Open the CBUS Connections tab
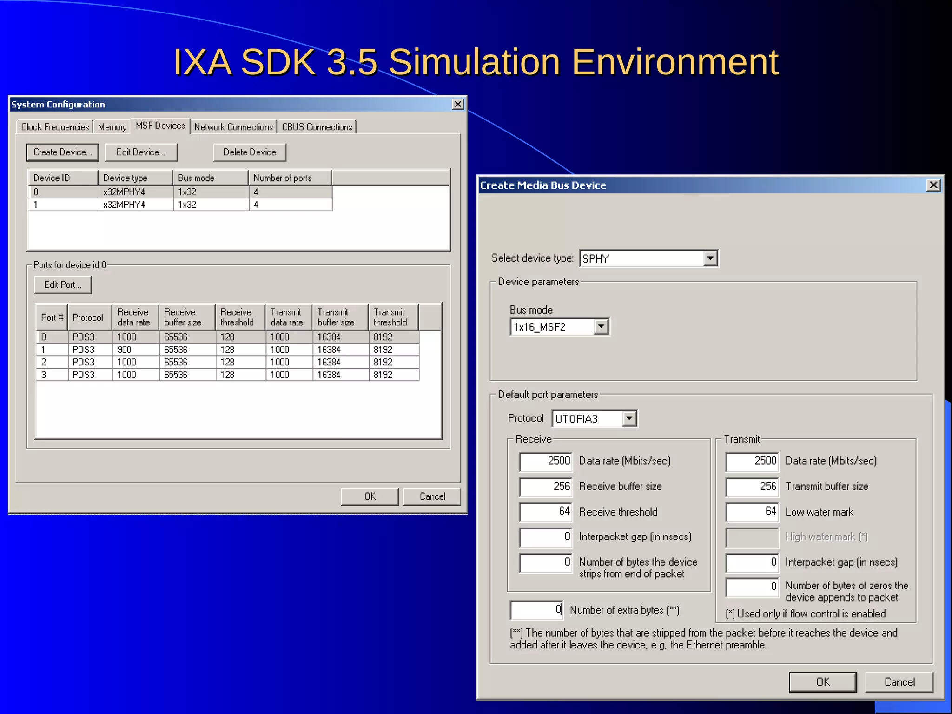The width and height of the screenshot is (952, 714). 317,127
